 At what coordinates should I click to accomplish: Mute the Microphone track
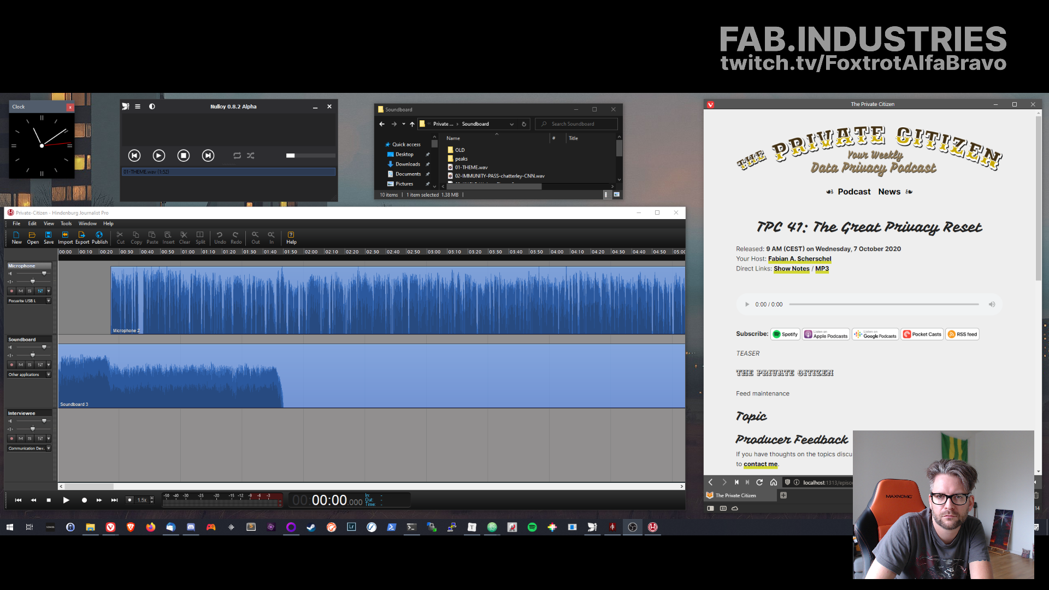(21, 291)
